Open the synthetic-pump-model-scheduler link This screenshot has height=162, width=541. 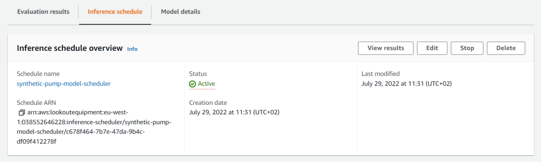[x=64, y=84]
